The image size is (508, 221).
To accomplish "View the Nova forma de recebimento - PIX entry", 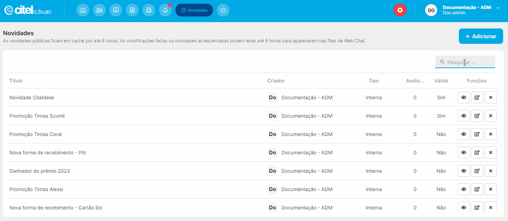I will [464, 152].
